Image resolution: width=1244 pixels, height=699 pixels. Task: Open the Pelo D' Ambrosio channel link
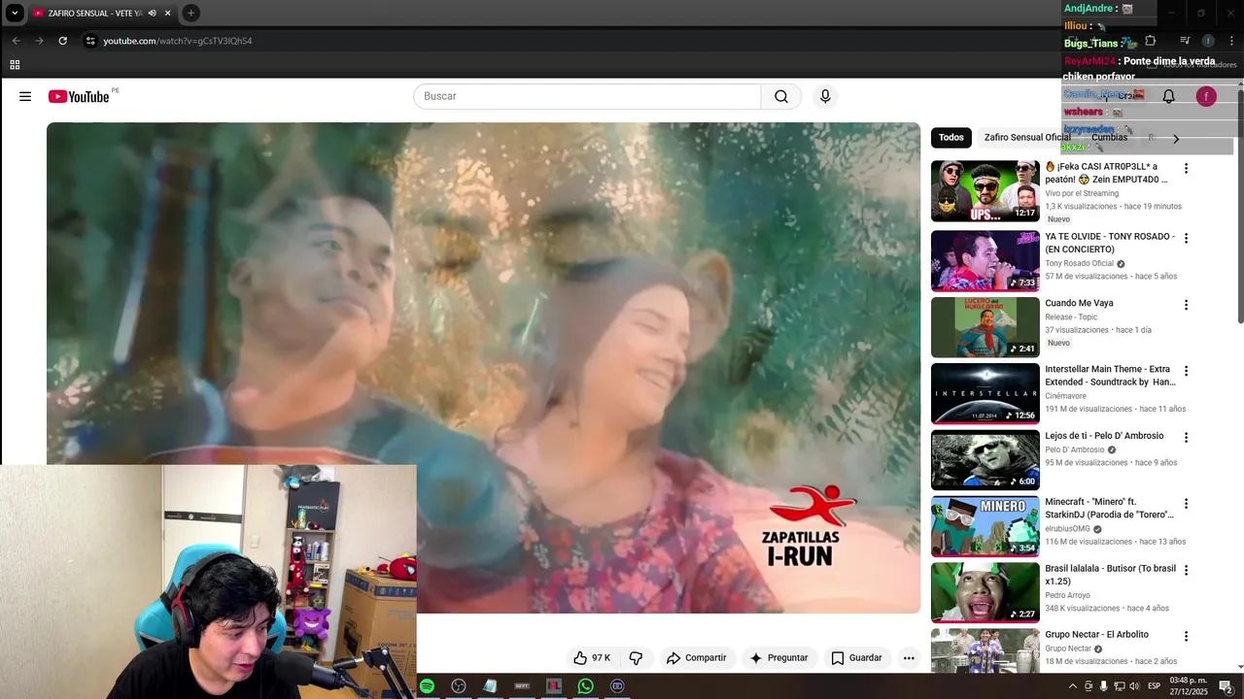[x=1075, y=449]
